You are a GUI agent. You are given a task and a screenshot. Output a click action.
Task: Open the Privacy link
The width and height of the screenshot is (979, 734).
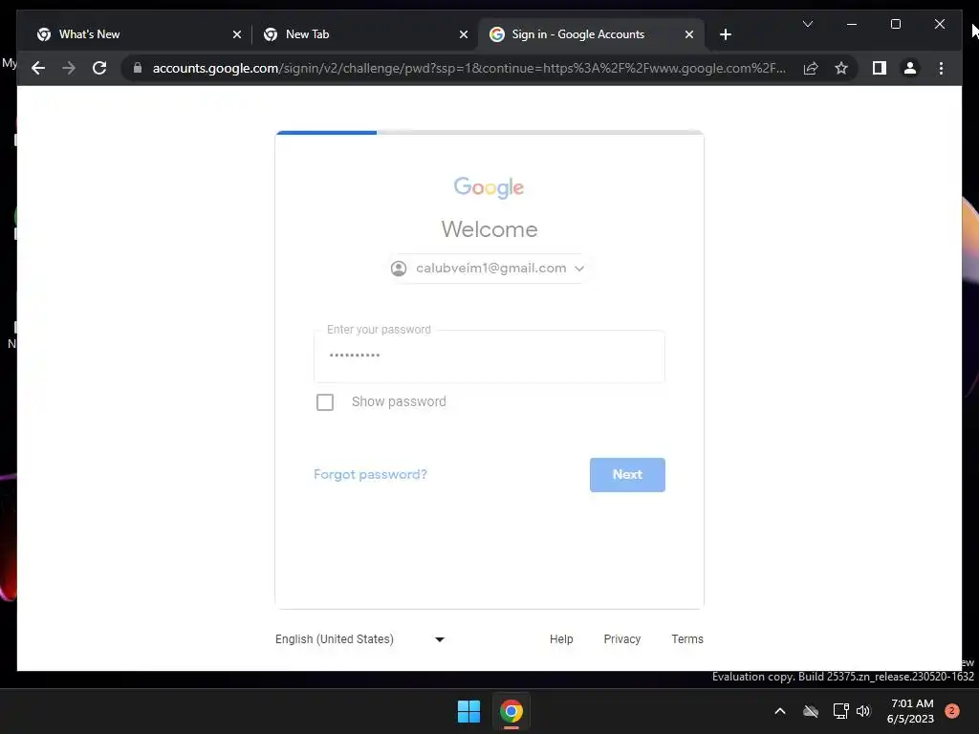coord(621,639)
